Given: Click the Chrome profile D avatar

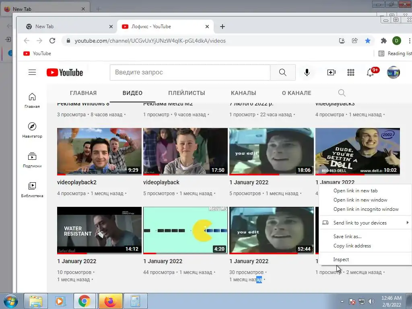Looking at the screenshot, I should pyautogui.click(x=396, y=41).
